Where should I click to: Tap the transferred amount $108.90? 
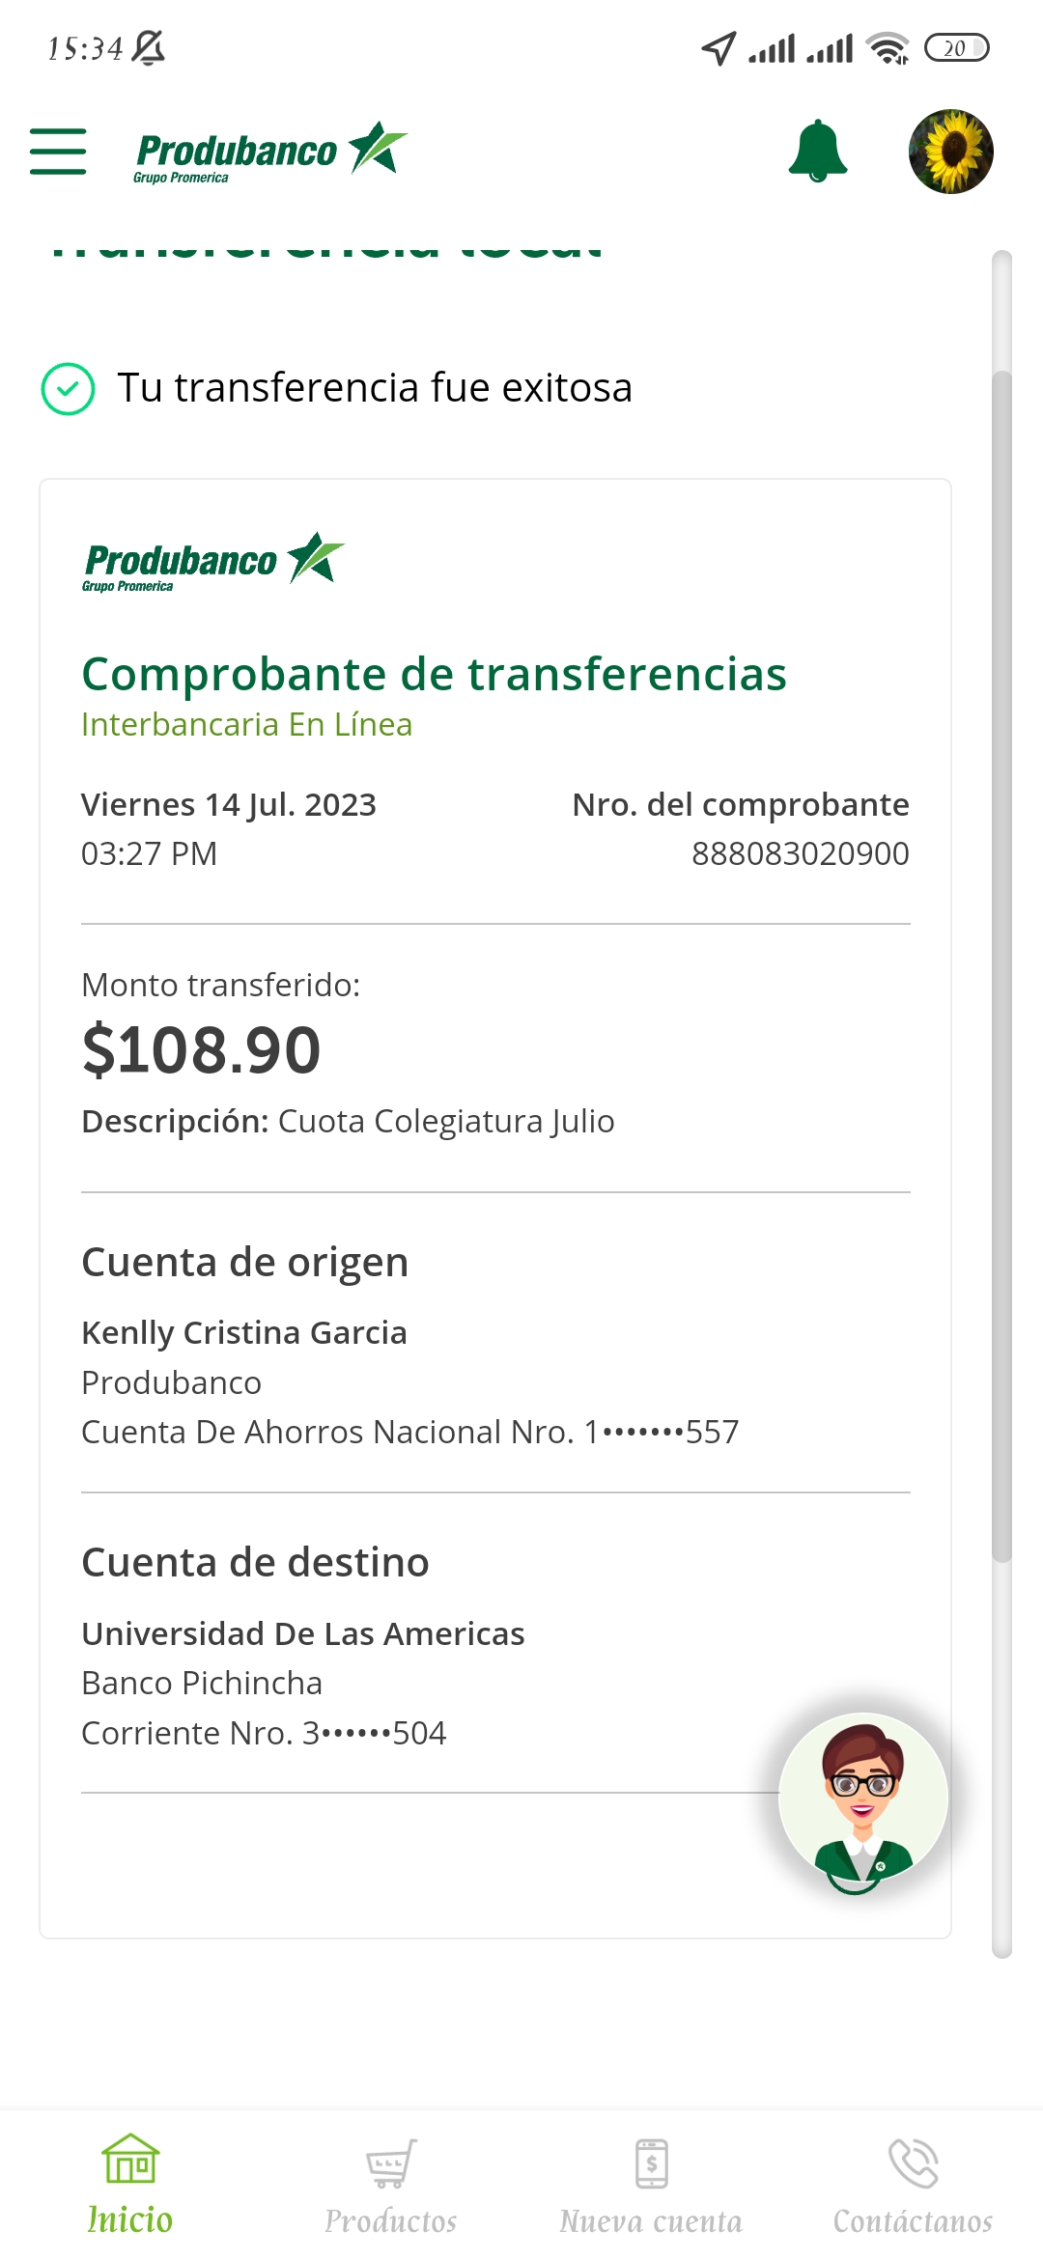(202, 1050)
